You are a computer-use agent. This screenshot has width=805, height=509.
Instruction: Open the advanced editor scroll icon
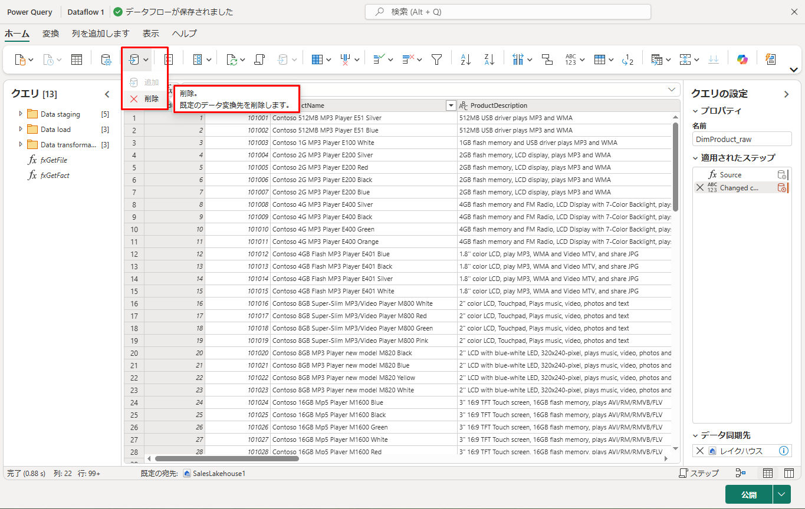click(x=259, y=60)
